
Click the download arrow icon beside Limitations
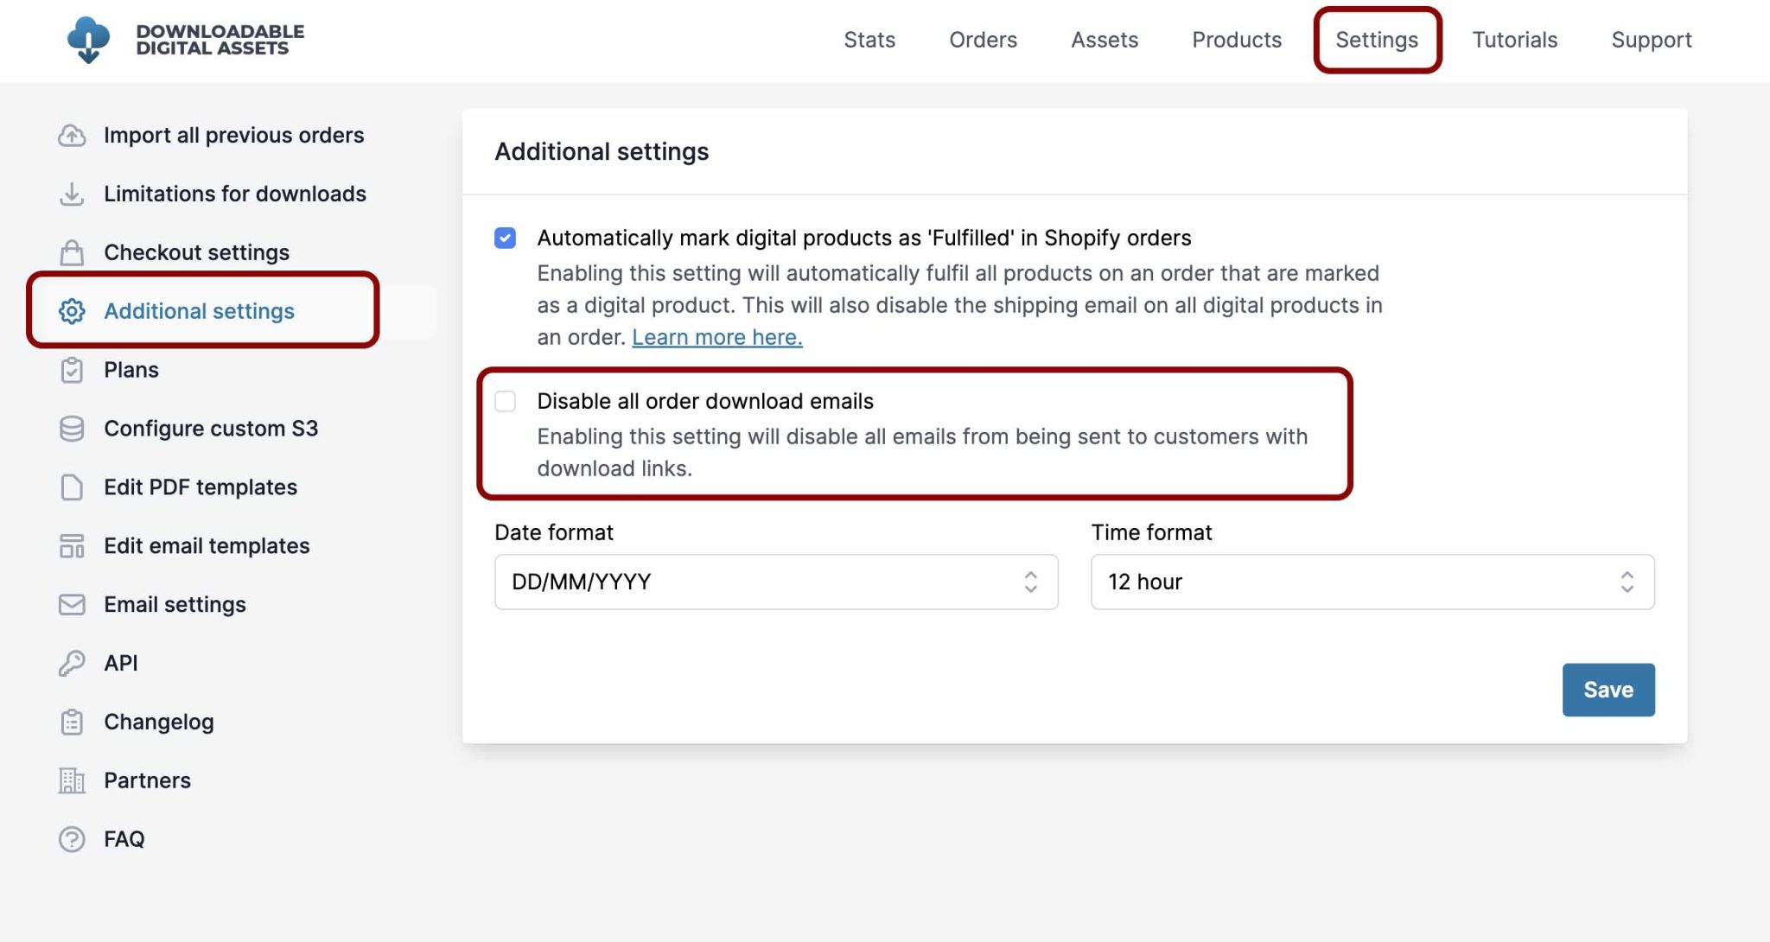pos(72,194)
